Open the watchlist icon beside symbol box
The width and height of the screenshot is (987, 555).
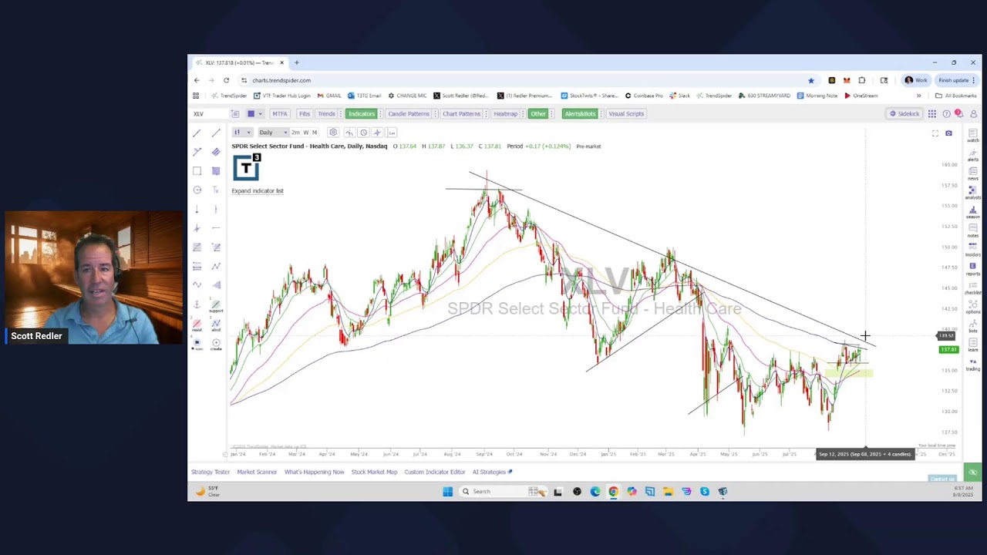tap(235, 114)
